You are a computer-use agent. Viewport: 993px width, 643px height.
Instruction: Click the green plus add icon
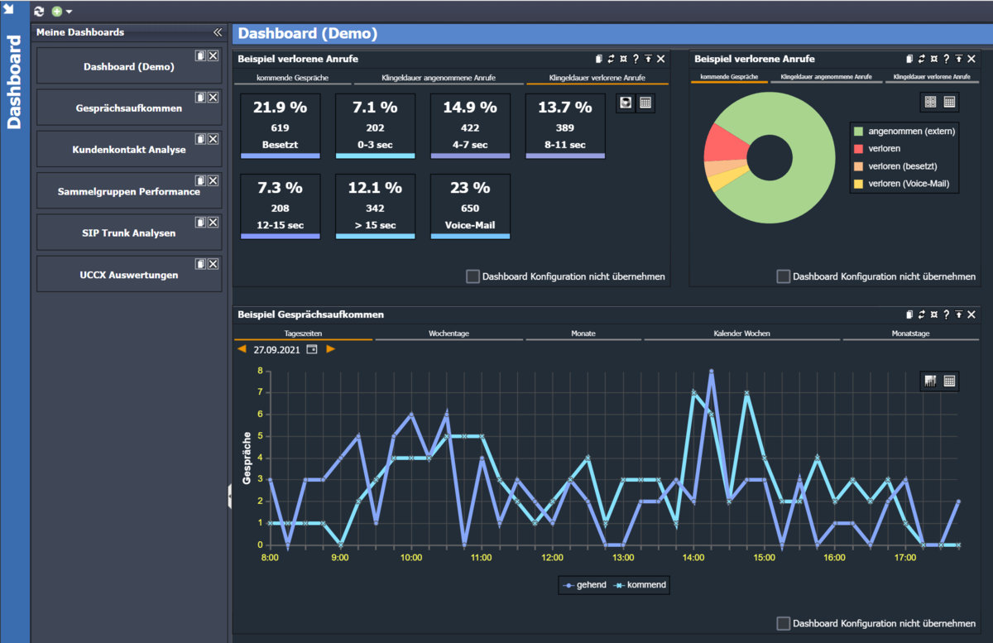(57, 12)
